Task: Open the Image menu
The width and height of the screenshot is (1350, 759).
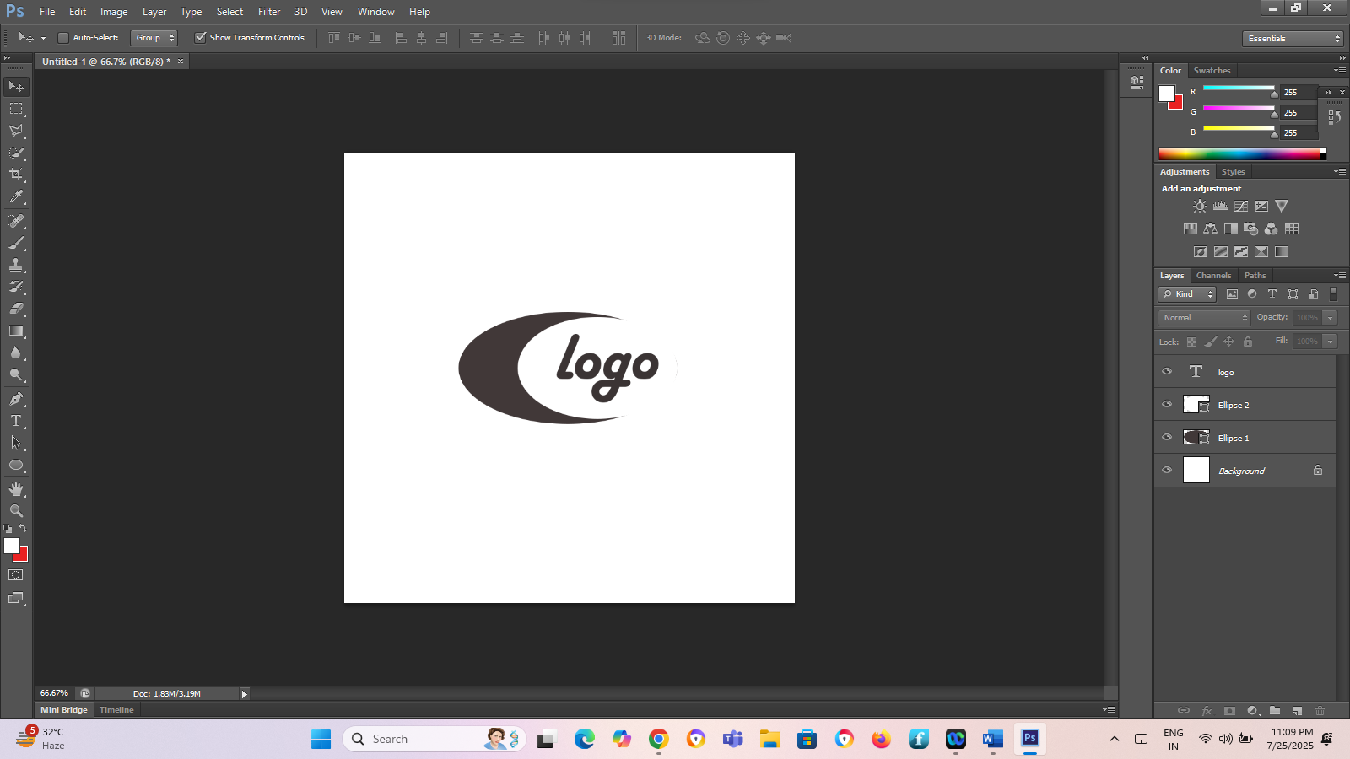Action: point(114,12)
